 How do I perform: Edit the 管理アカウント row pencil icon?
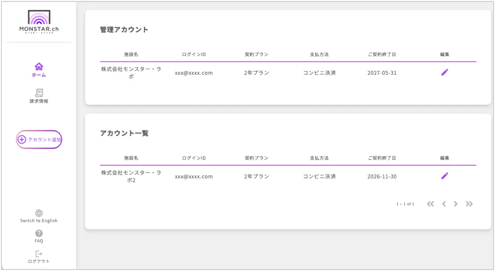click(445, 72)
